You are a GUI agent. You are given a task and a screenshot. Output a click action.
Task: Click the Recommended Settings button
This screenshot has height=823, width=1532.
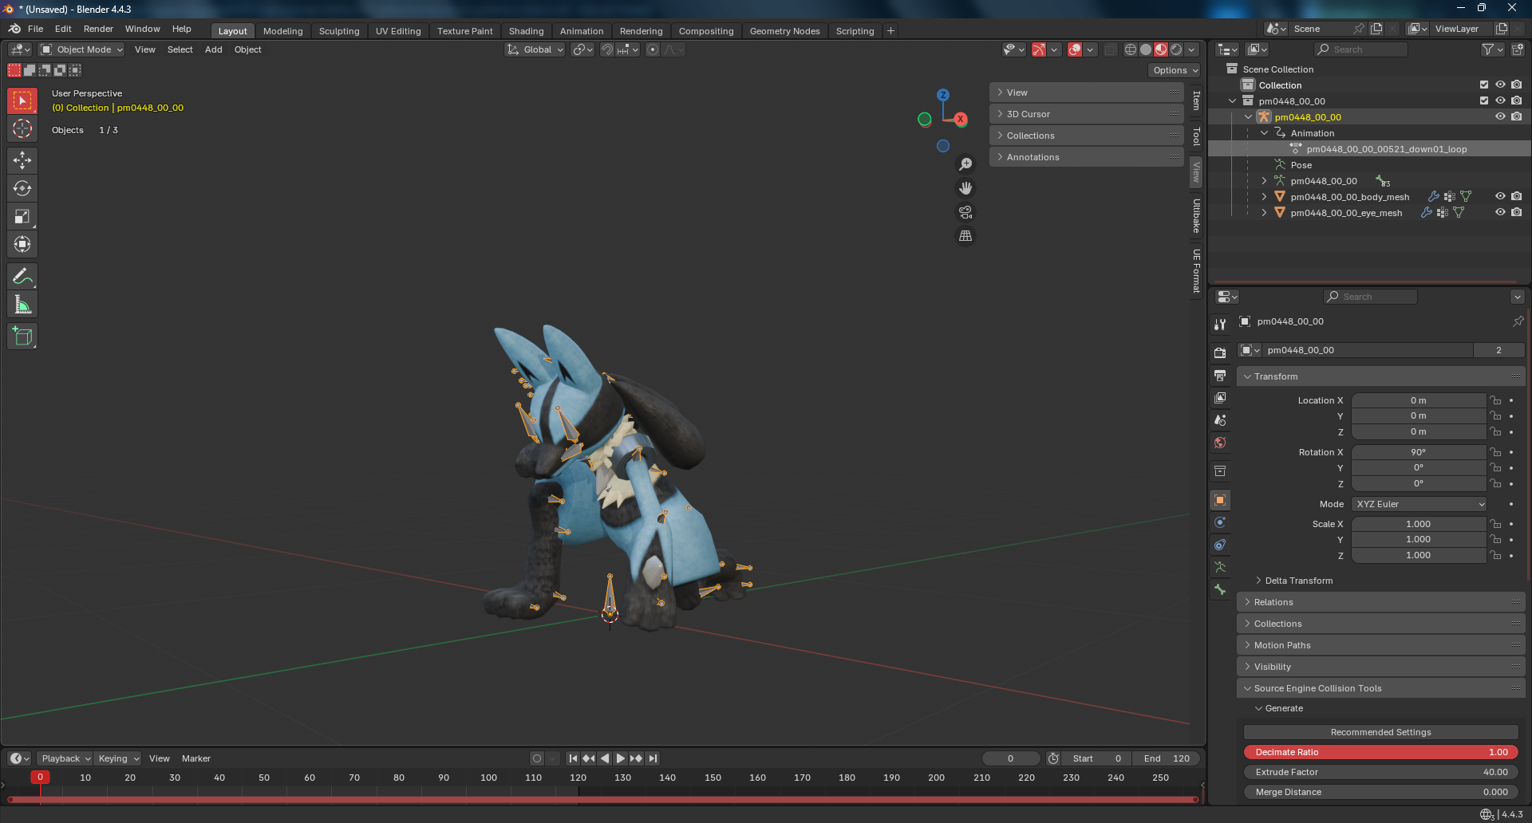pyautogui.click(x=1381, y=732)
